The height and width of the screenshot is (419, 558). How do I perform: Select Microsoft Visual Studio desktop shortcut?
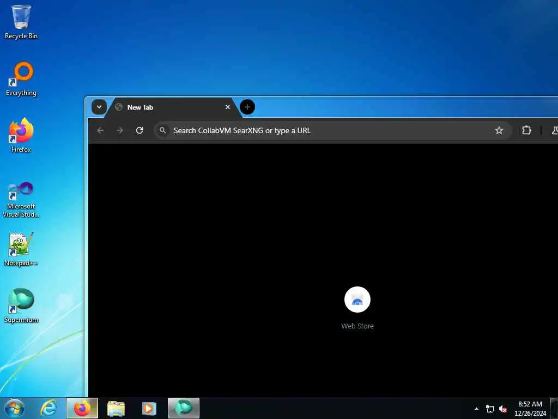[21, 200]
